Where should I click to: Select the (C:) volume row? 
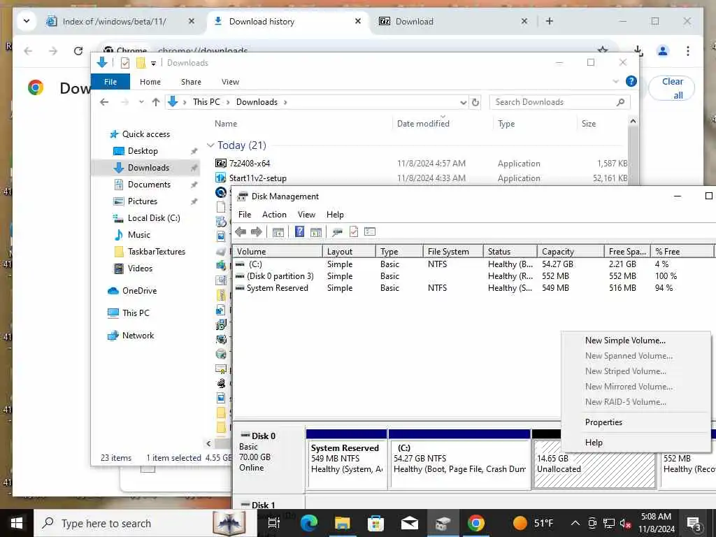click(x=473, y=264)
